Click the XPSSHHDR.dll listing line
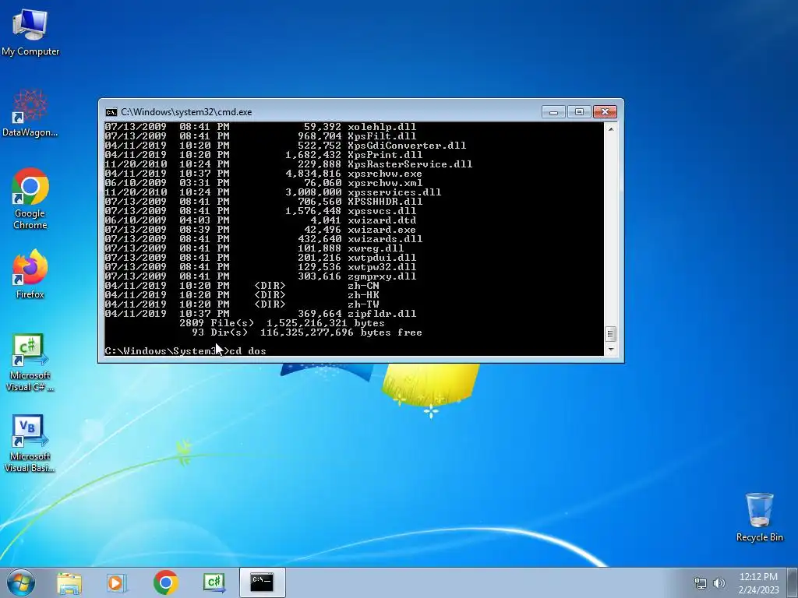Screen dimensions: 798x598 click(263, 202)
